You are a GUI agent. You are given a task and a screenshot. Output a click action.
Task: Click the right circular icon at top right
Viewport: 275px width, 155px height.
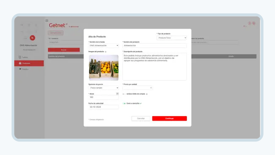(x=254, y=23)
